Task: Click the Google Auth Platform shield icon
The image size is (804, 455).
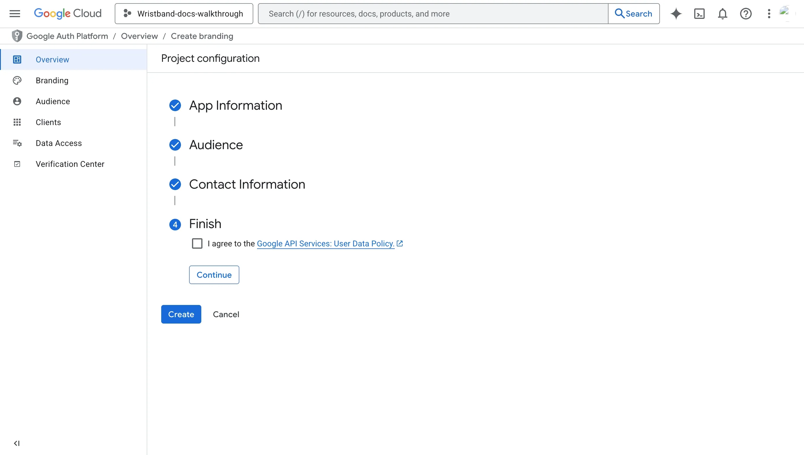Action: pyautogui.click(x=17, y=36)
